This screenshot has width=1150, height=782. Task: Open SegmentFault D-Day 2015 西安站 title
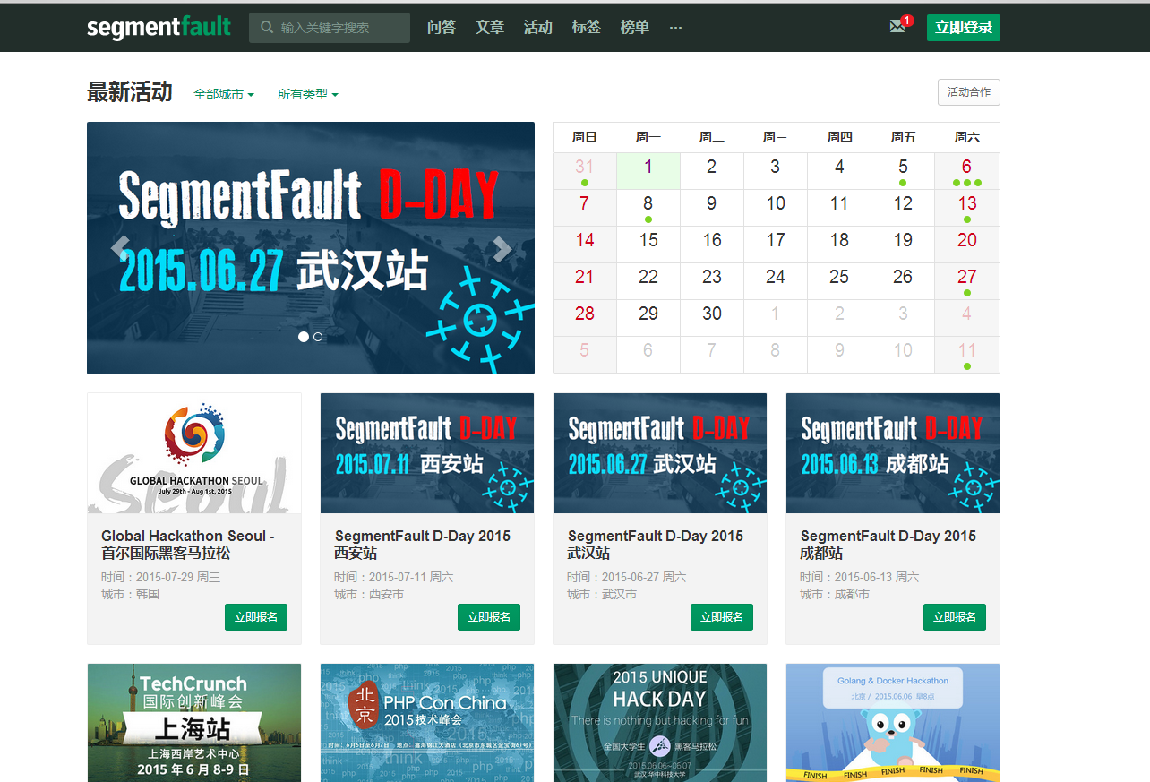tap(423, 545)
